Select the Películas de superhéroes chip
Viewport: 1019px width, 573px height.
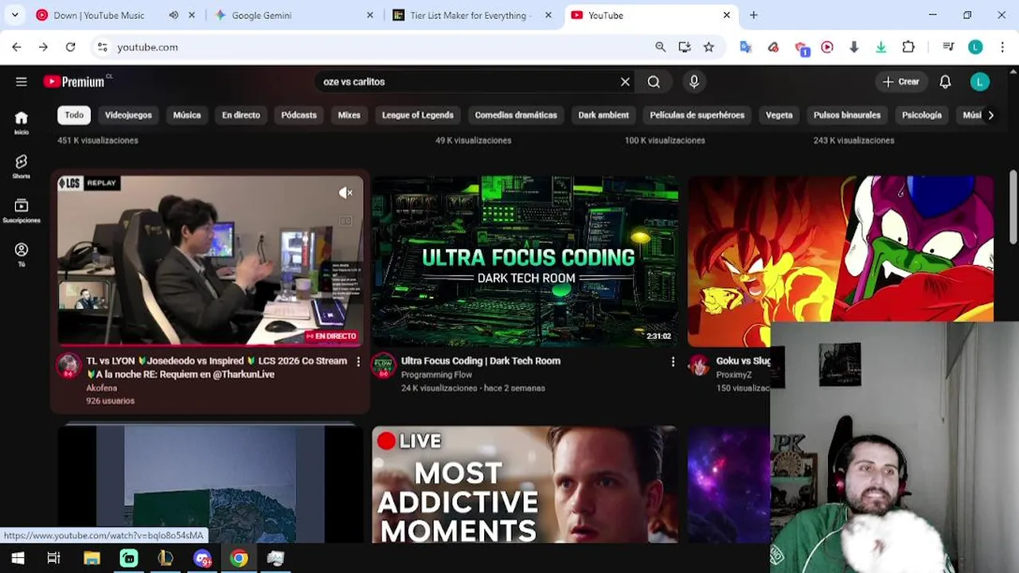pos(697,115)
